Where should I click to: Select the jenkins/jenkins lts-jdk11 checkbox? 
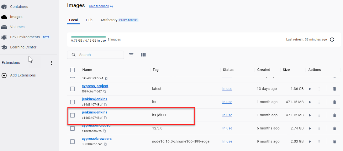[x=72, y=115]
